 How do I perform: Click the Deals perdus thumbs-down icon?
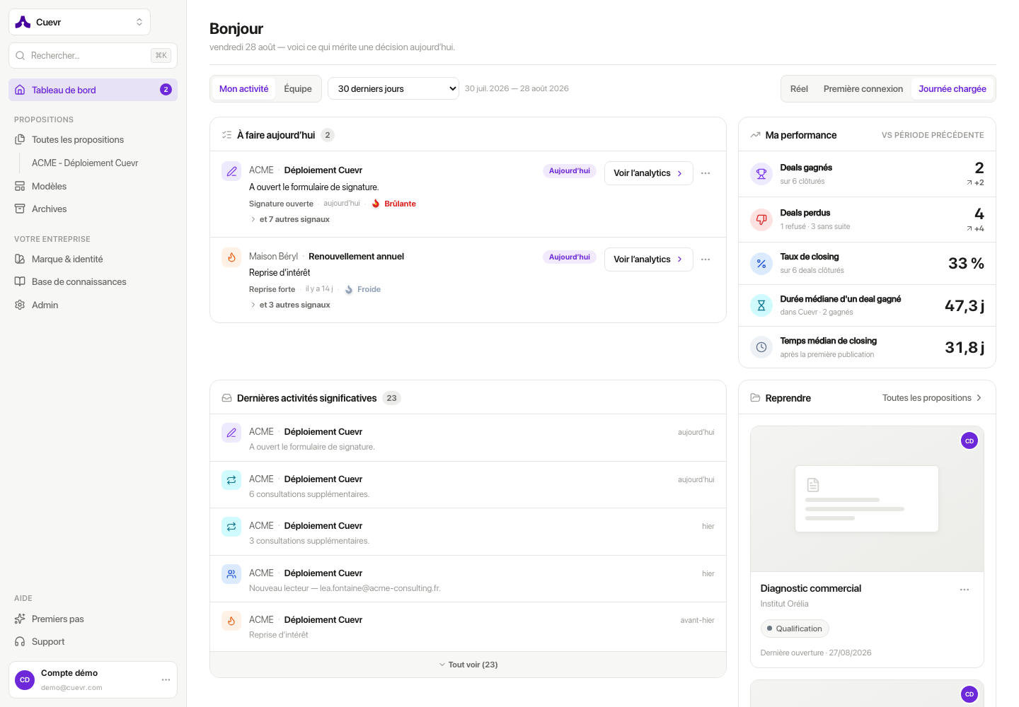pyautogui.click(x=761, y=219)
